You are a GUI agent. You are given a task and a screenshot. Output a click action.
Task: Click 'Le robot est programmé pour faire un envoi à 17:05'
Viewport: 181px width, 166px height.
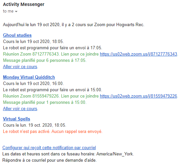click(x=53, y=48)
